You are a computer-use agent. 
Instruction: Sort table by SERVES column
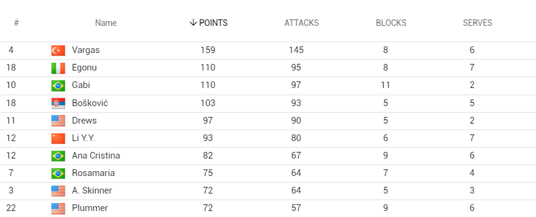[477, 23]
